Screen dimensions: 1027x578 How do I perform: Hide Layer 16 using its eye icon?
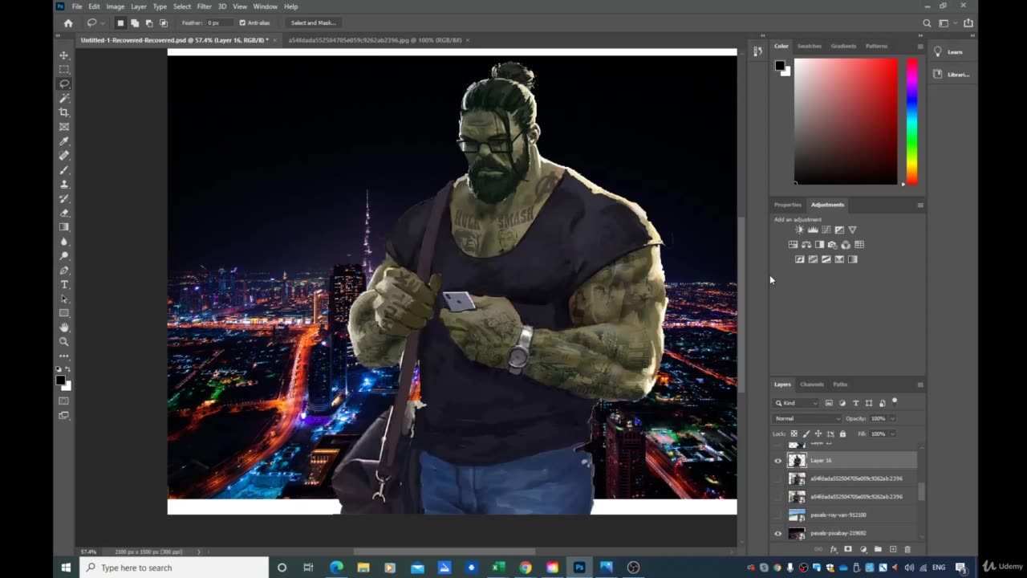click(x=777, y=461)
